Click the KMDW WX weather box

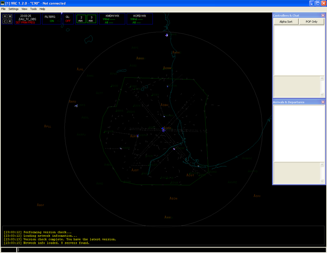coord(112,19)
